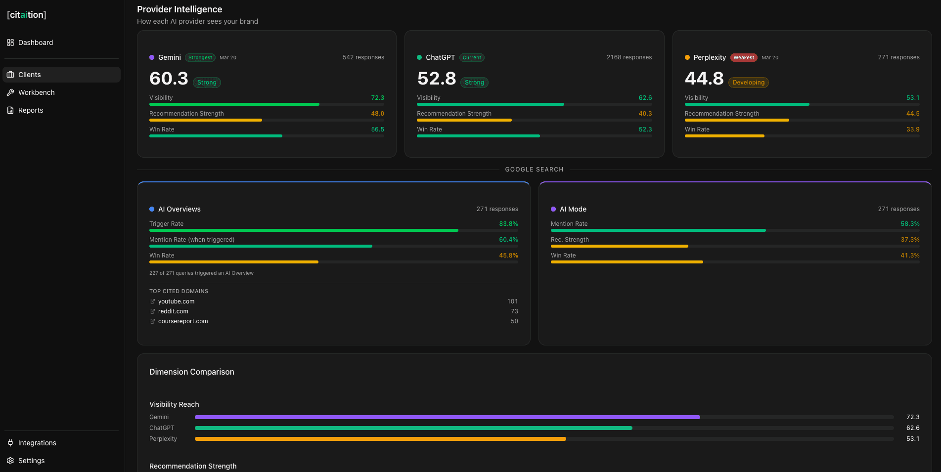
Task: Click the 41.3% Win Rate value
Action: coord(910,256)
